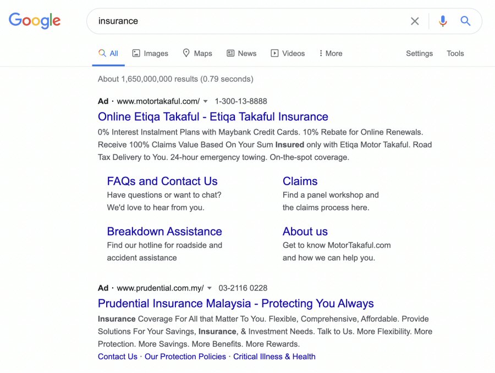Click the blue magnifier search icon
Viewport: 495px width, 373px height.
tap(465, 21)
